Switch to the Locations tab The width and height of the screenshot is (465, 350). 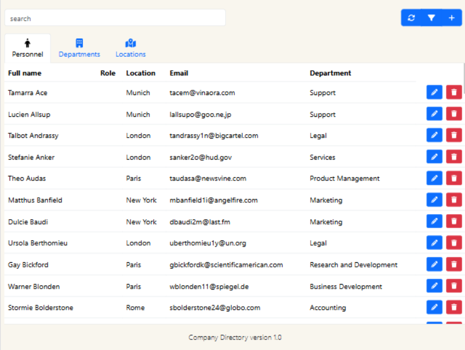(x=130, y=48)
